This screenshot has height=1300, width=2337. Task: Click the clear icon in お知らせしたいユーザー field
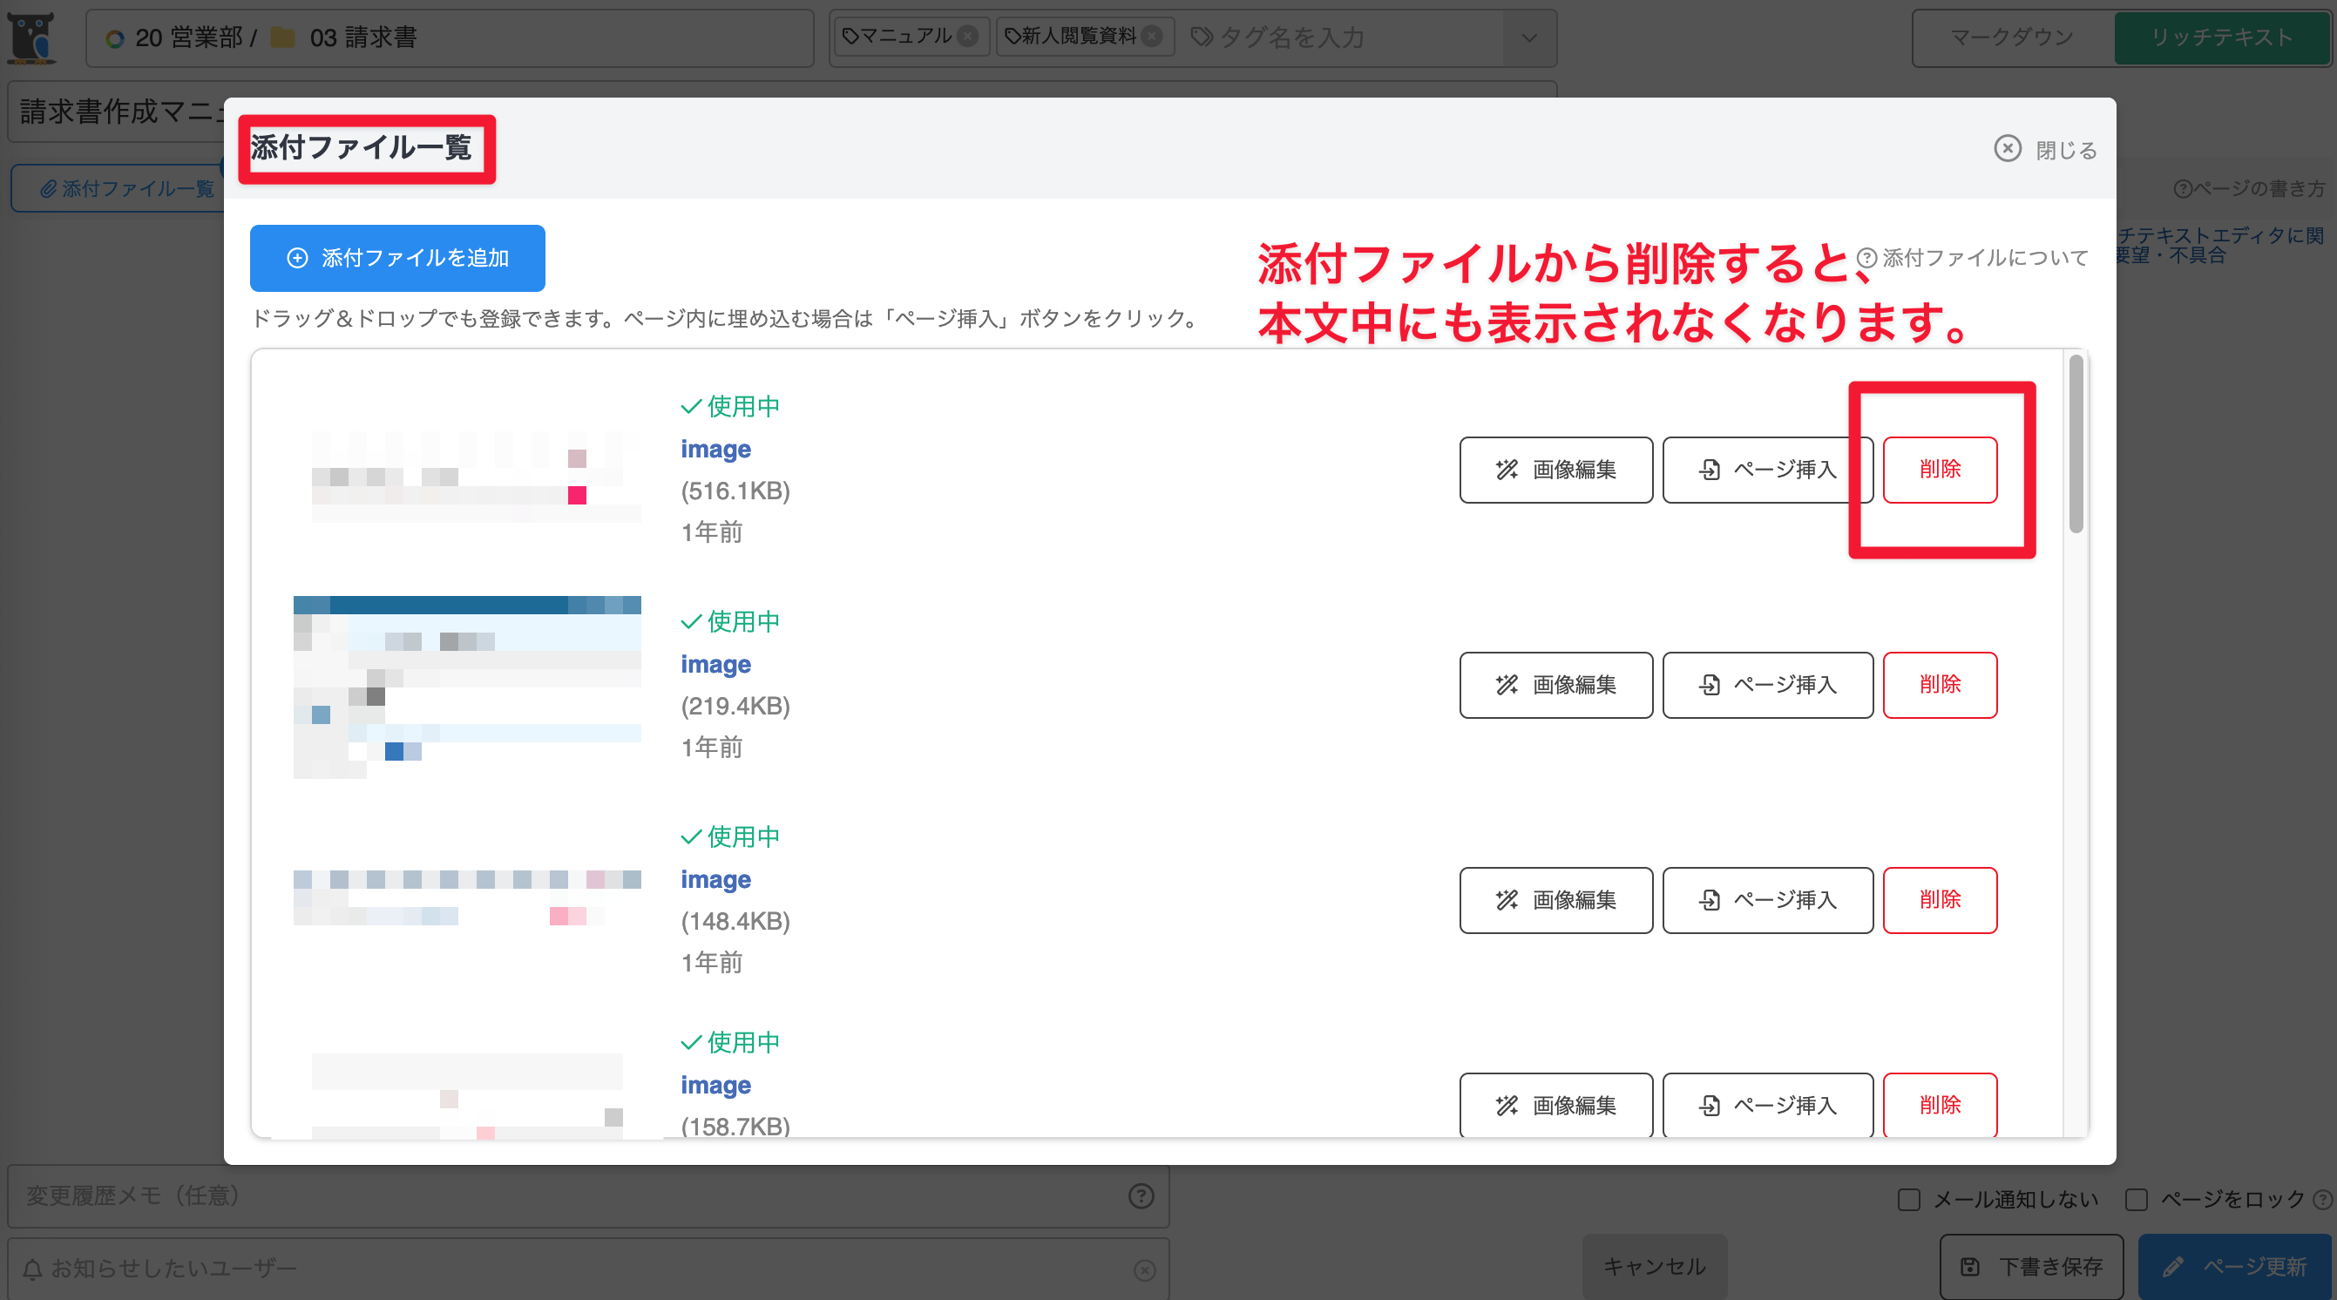point(1144,1270)
